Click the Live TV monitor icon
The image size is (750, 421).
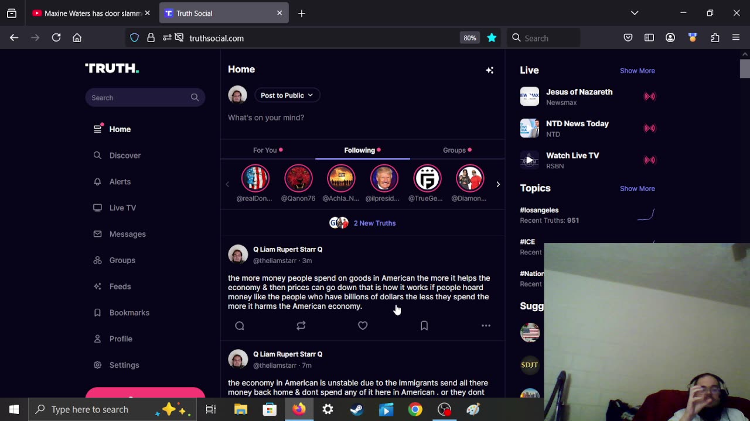point(97,208)
